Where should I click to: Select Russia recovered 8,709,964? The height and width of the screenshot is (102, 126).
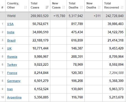click(x=116, y=57)
